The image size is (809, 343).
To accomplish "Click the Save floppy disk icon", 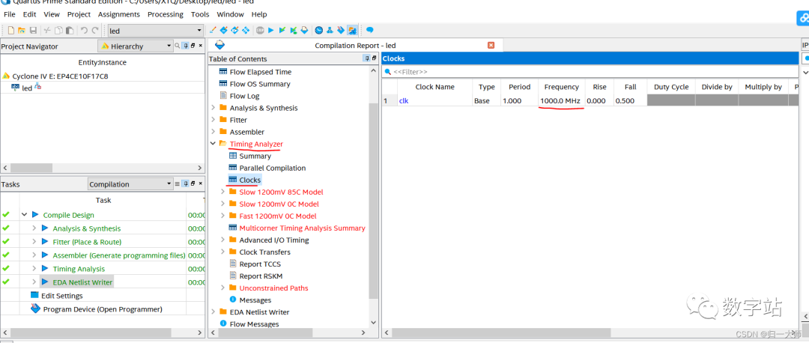I will coord(33,31).
